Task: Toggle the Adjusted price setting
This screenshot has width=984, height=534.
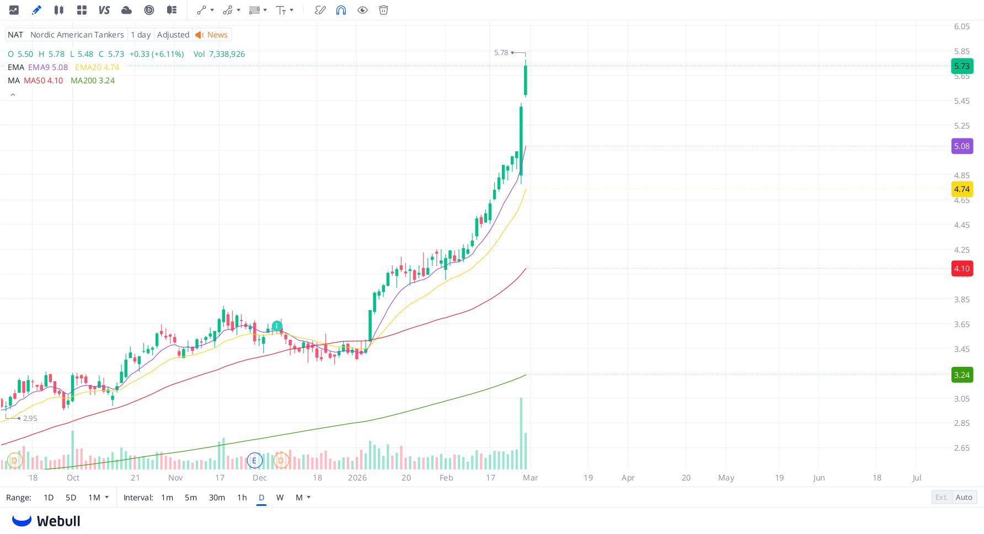Action: click(173, 35)
